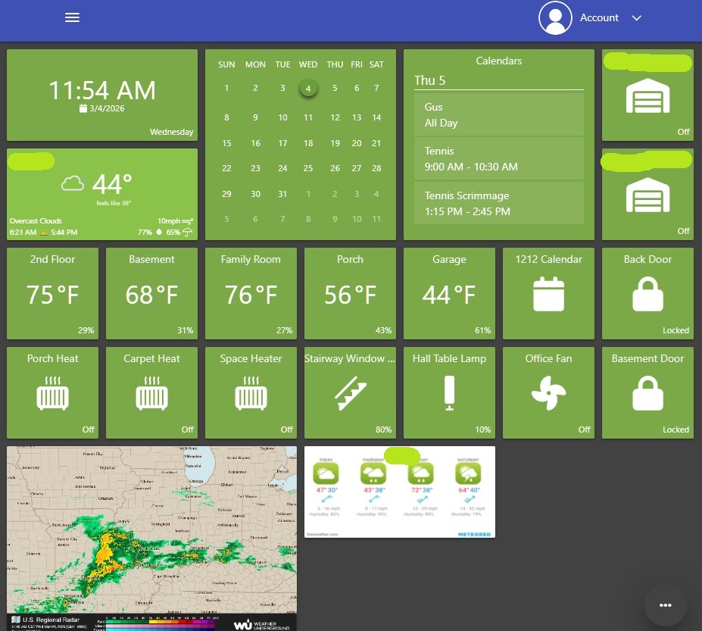The image size is (702, 631).
Task: Select Tennis Scrimmage calendar event
Action: (x=499, y=203)
